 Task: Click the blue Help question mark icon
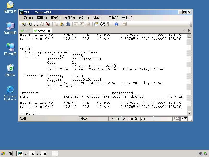tap(117, 24)
